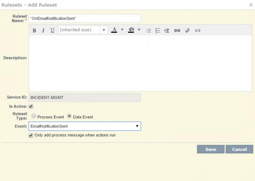255x181 pixels.
Task: Insert a hyperlink
Action: pyautogui.click(x=177, y=31)
